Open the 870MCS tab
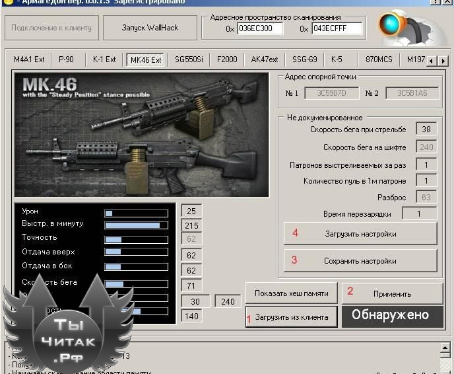This screenshot has height=374, width=454. pos(379,59)
